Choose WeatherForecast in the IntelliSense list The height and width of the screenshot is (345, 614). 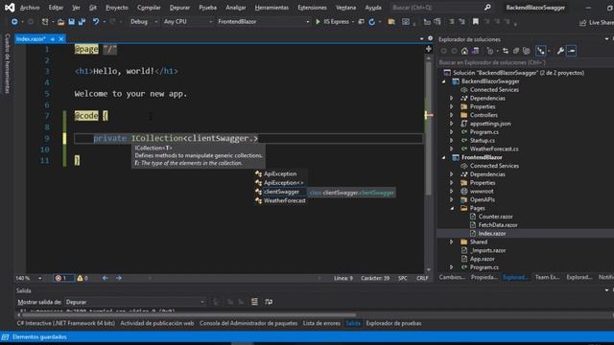[284, 200]
